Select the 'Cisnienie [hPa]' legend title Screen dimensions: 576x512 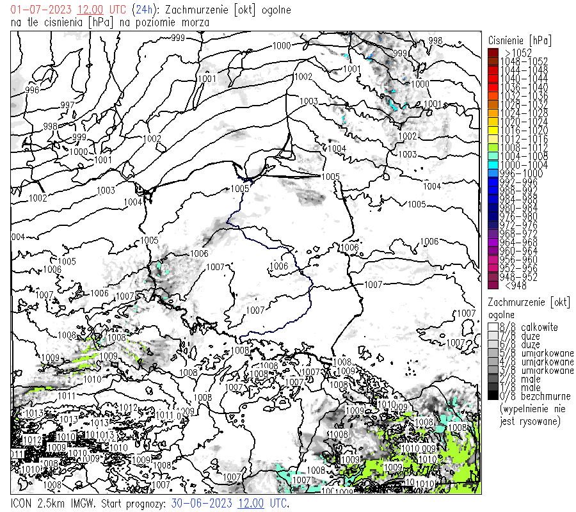click(x=520, y=40)
